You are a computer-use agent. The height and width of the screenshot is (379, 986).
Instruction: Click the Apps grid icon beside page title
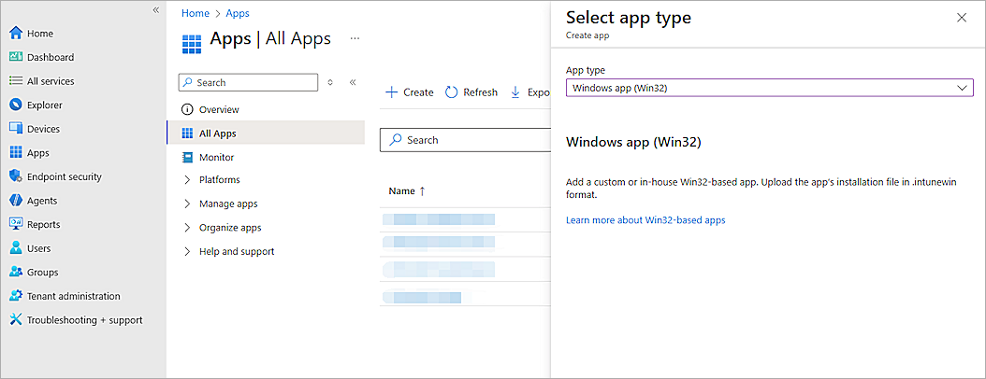click(191, 44)
